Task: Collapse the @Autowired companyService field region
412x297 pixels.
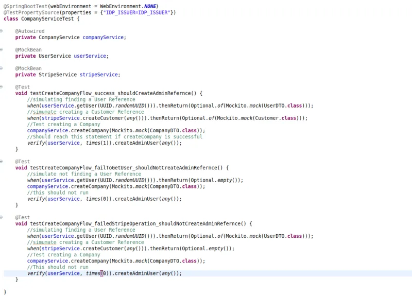Action: pyautogui.click(x=3, y=31)
